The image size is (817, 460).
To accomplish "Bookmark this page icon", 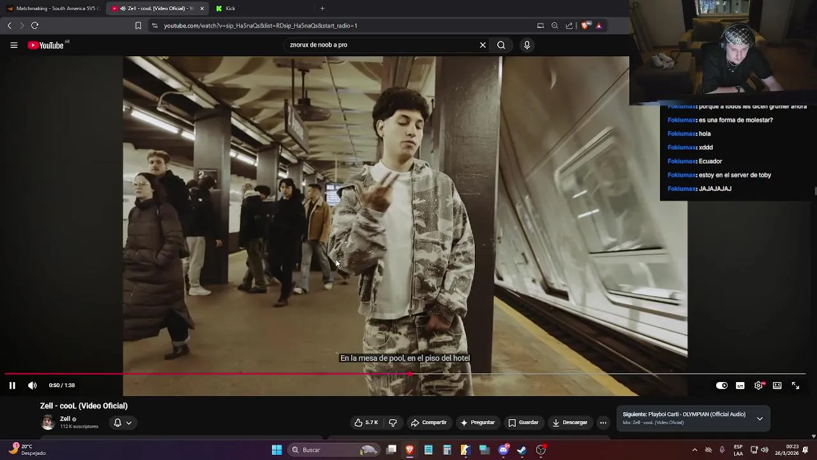I will [138, 26].
